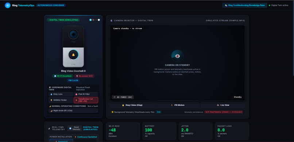
Task: Click the 14s heartbeat countdown
Action: coord(159,112)
